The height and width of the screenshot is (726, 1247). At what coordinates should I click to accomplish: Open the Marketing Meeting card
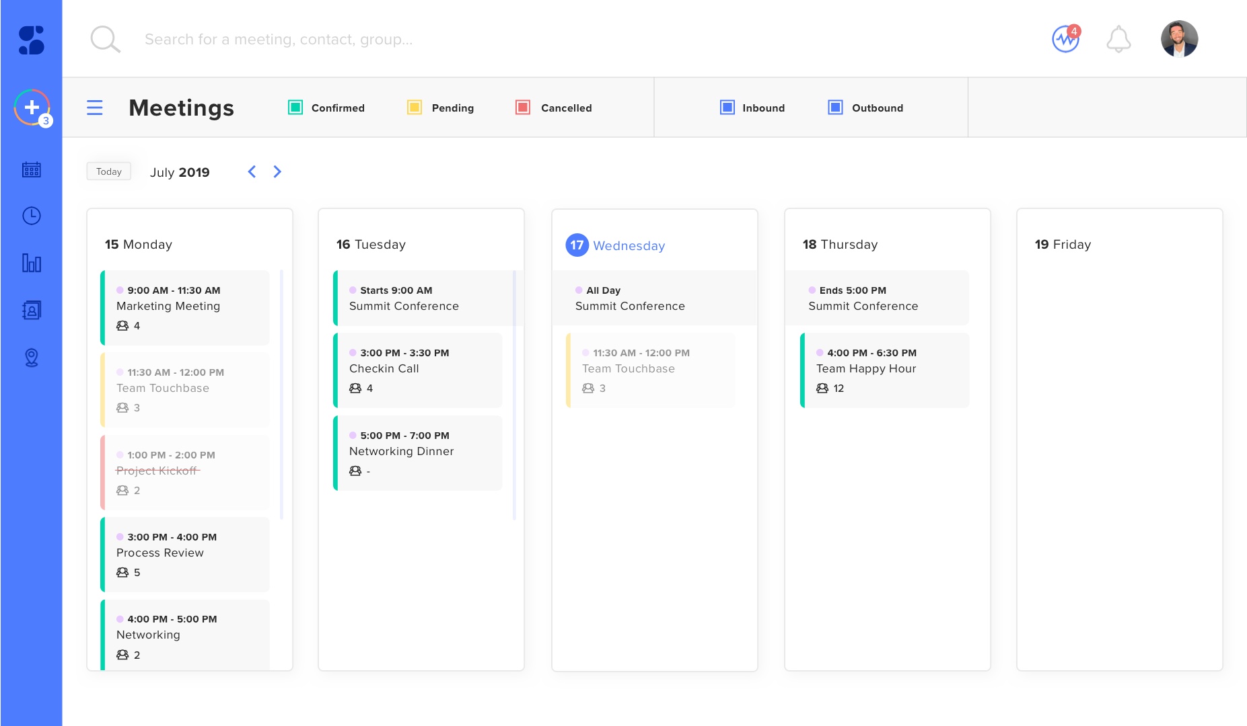pyautogui.click(x=185, y=308)
